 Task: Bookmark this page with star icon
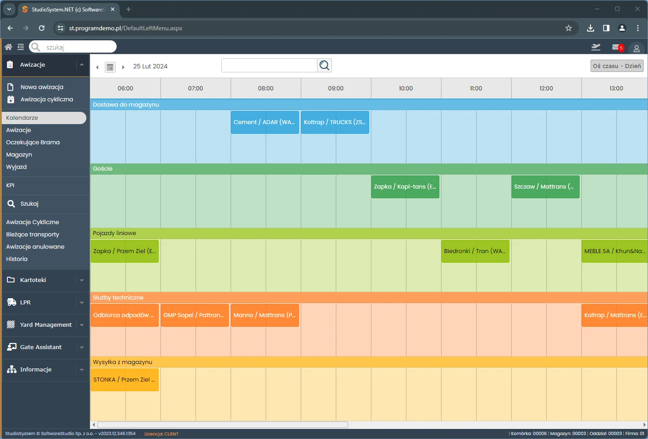[569, 28]
